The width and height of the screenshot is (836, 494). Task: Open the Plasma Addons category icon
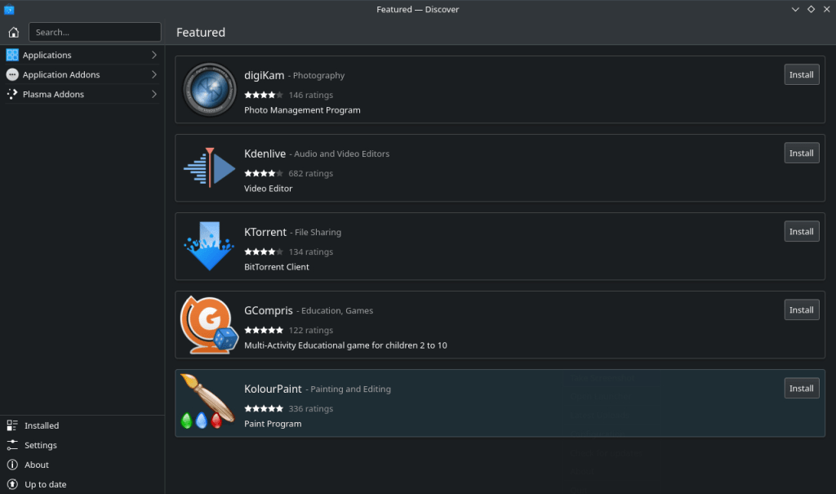point(12,95)
